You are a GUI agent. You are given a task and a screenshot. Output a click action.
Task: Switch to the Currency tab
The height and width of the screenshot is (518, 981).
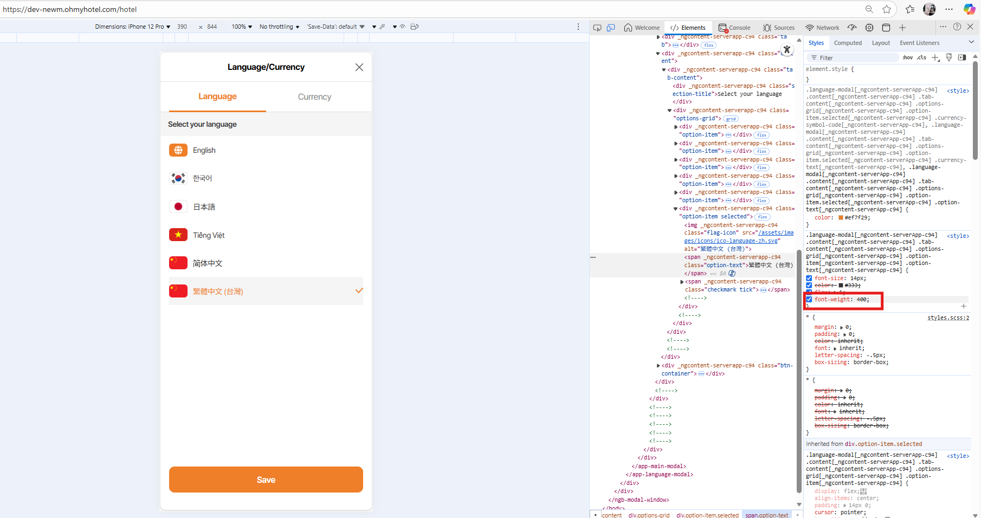pyautogui.click(x=314, y=97)
